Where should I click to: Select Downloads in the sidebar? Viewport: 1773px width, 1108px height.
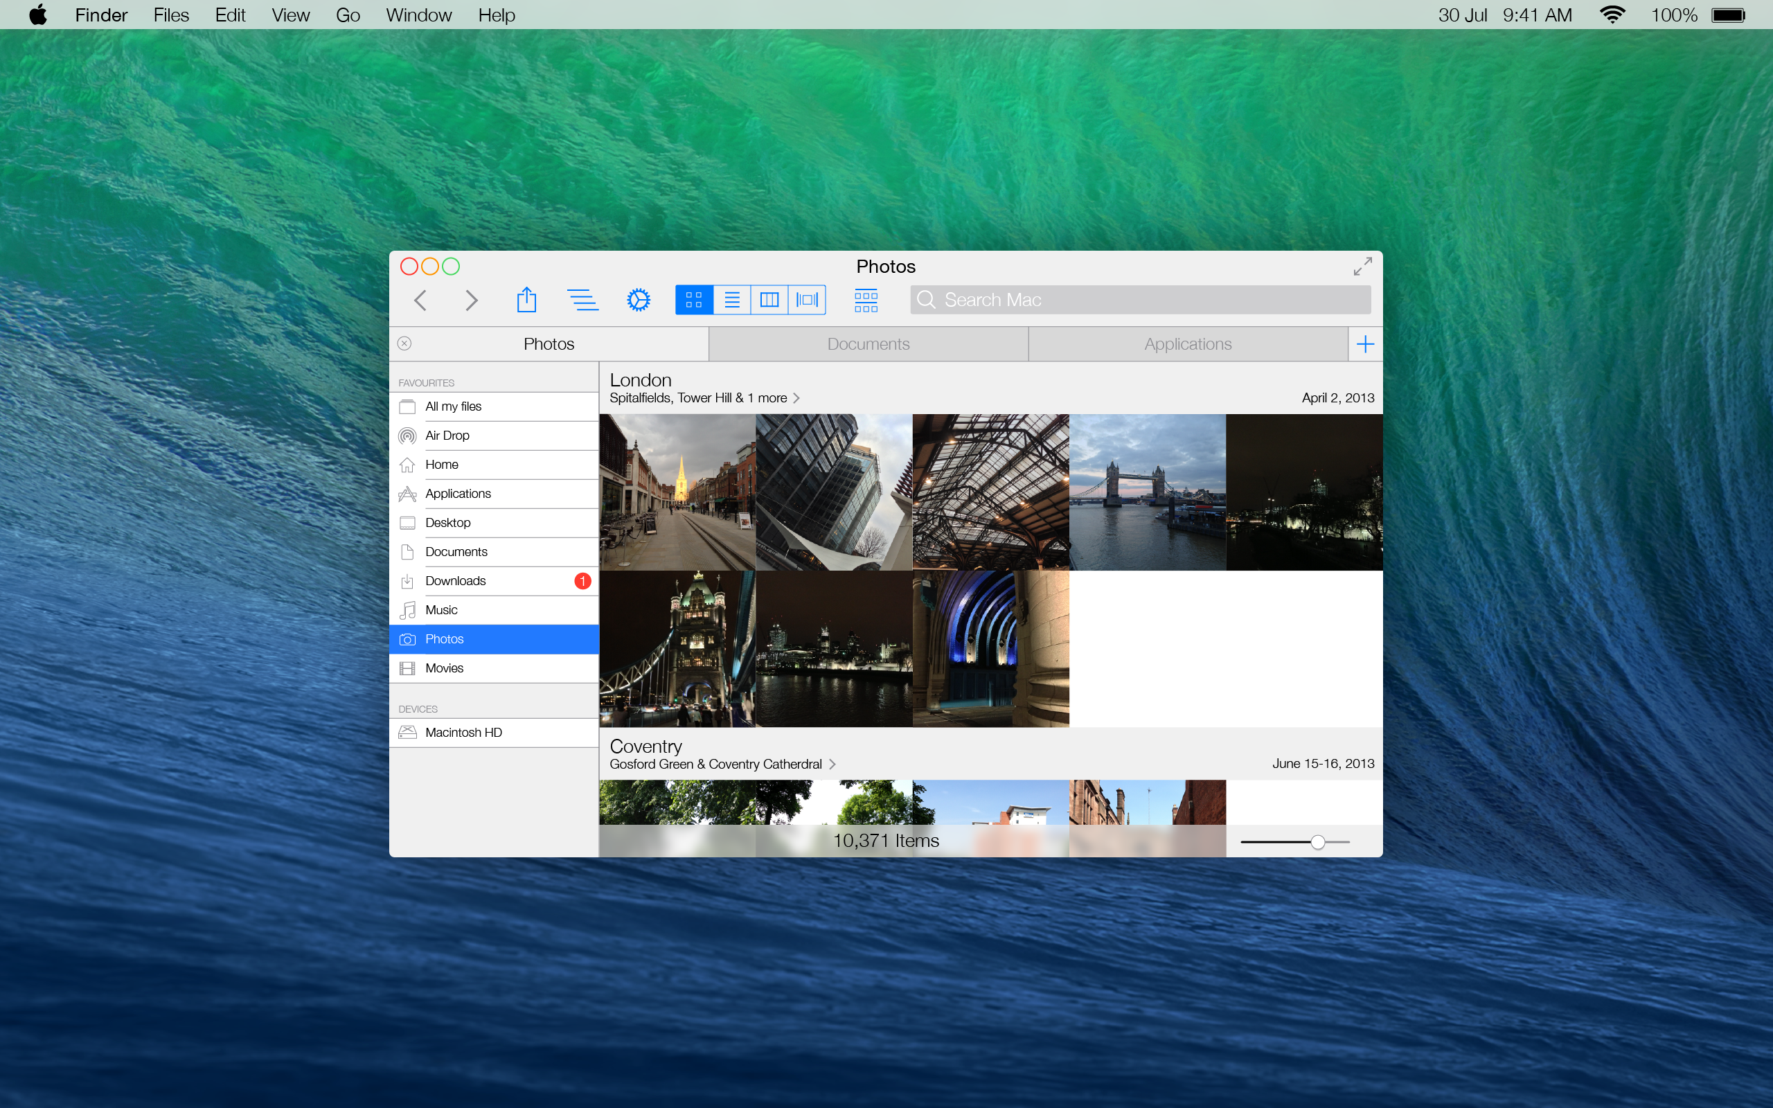point(456,581)
